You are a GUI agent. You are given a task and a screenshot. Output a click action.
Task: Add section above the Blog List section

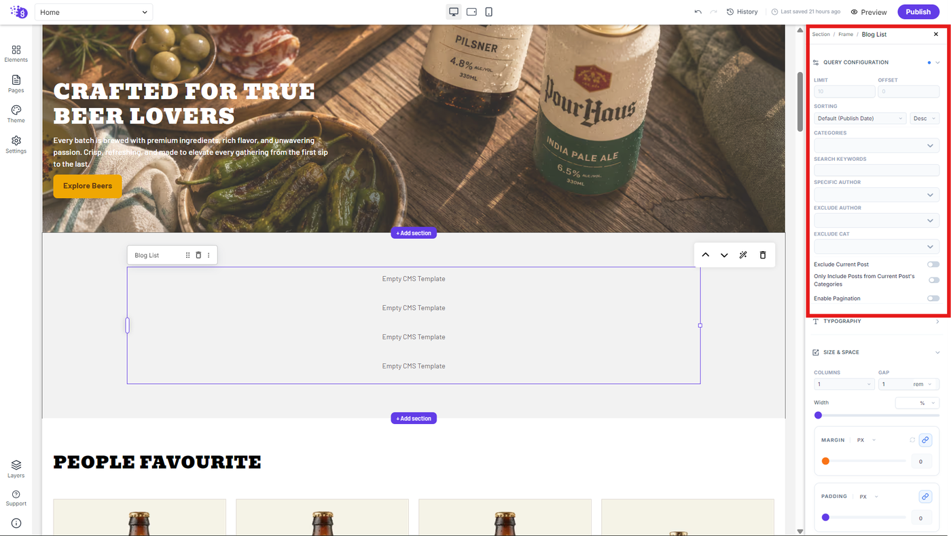tap(414, 233)
